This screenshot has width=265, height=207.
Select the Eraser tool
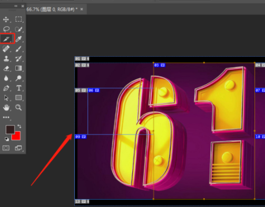[6, 68]
